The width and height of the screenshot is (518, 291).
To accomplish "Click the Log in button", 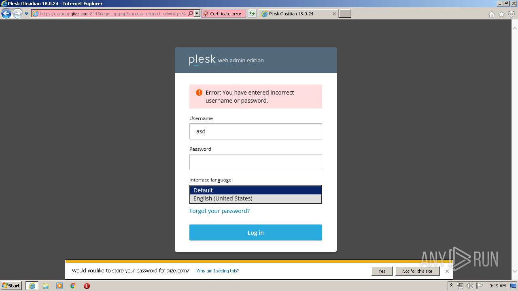I will [x=256, y=232].
